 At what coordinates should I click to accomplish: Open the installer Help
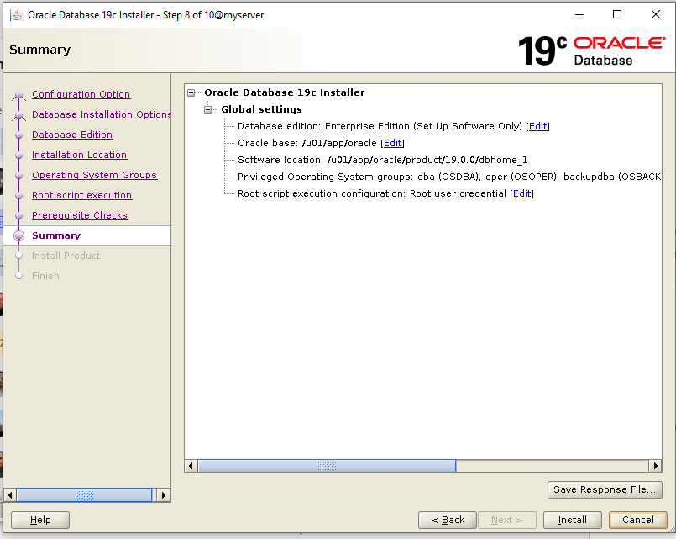click(x=40, y=520)
